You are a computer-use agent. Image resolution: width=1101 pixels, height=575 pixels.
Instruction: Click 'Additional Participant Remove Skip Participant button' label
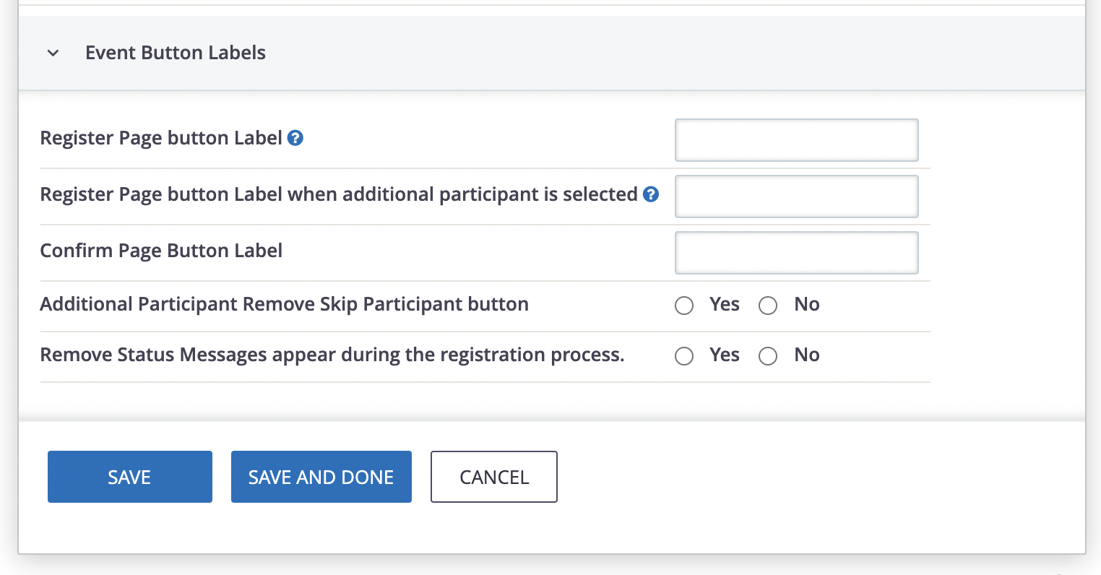284,304
